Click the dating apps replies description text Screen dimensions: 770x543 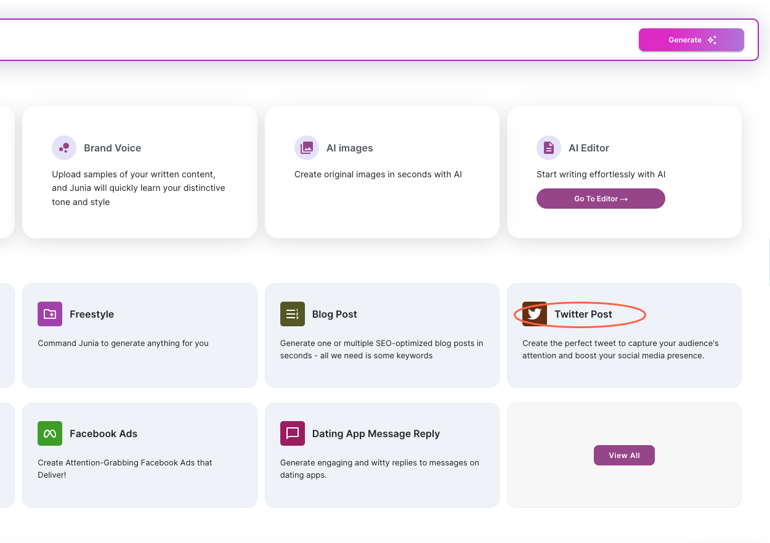(x=379, y=469)
